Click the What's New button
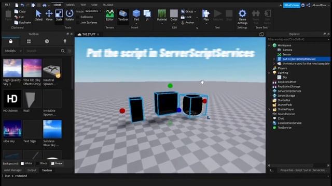 (x=292, y=5)
